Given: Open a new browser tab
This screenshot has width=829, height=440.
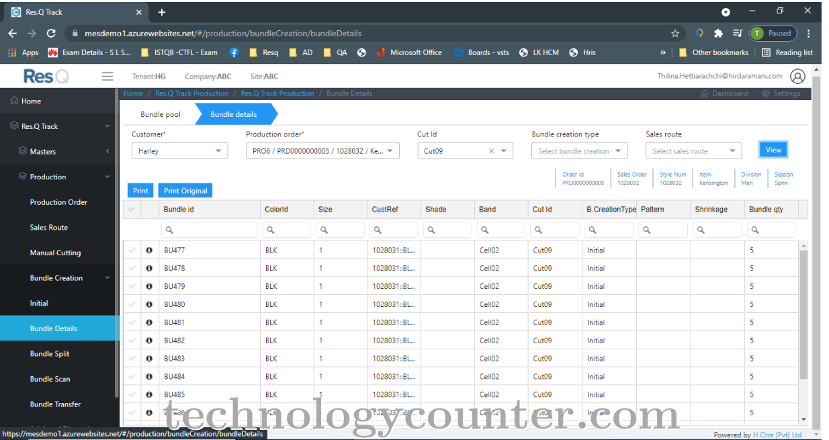Looking at the screenshot, I should (x=161, y=12).
